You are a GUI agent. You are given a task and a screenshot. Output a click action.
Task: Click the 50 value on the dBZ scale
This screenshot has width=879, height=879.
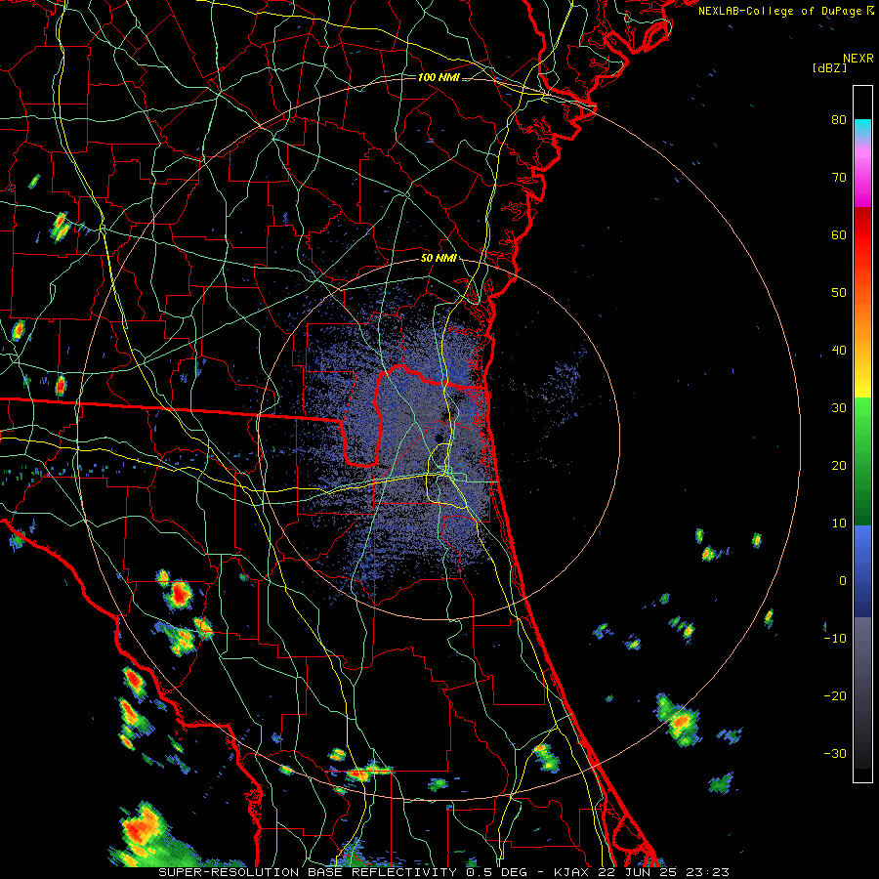839,293
